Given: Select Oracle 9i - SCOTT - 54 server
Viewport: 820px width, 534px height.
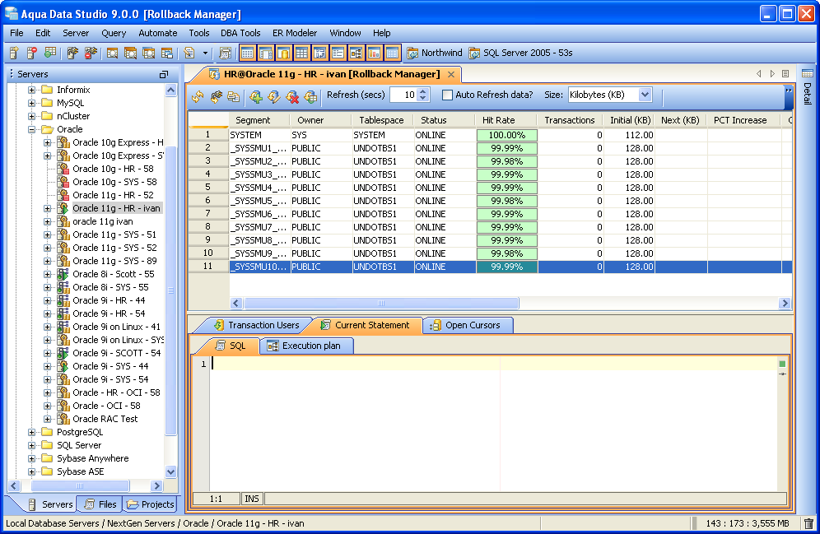Looking at the screenshot, I should coord(116,353).
